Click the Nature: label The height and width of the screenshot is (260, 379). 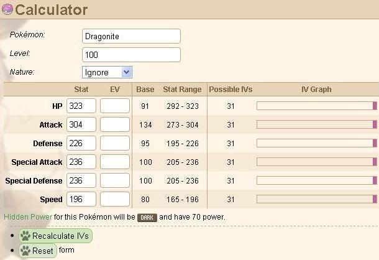coord(22,72)
